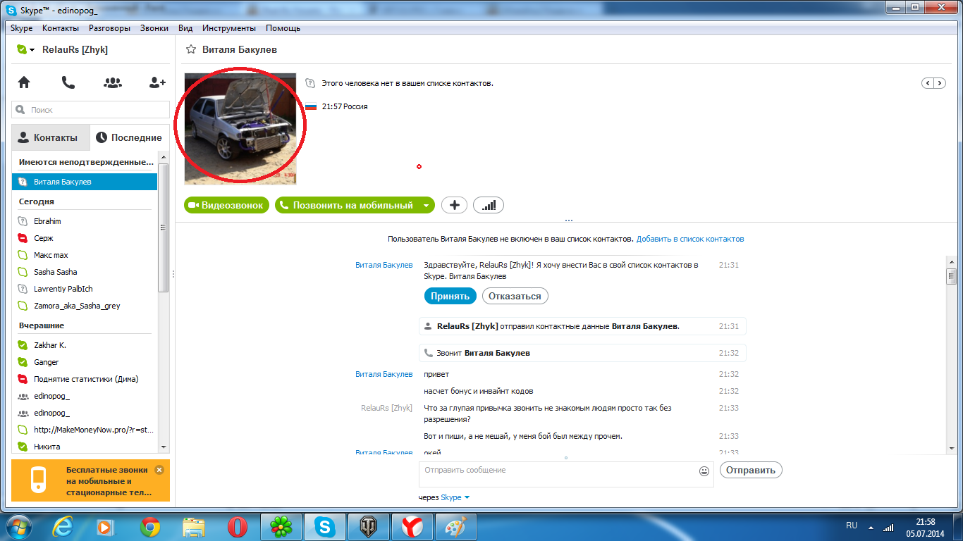Click chat scrollbar down arrow
963x541 pixels.
(951, 449)
